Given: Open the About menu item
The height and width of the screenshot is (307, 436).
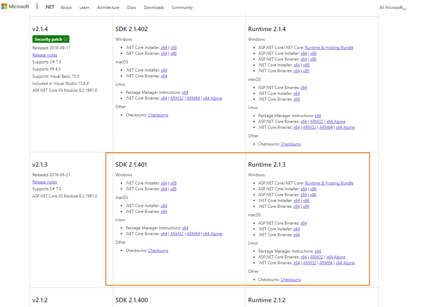Looking at the screenshot, I should (66, 8).
